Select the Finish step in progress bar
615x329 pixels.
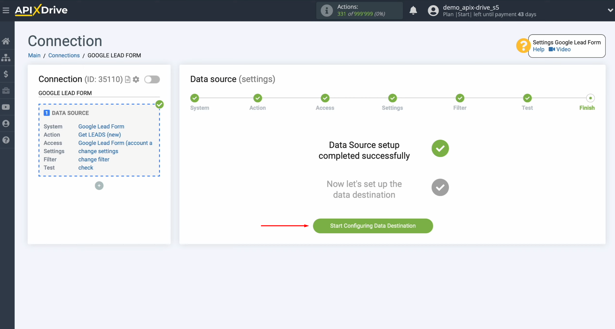click(x=591, y=98)
